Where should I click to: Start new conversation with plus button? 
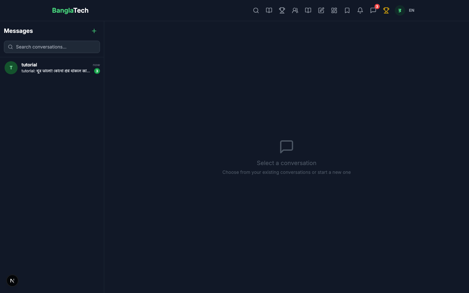coord(94,31)
